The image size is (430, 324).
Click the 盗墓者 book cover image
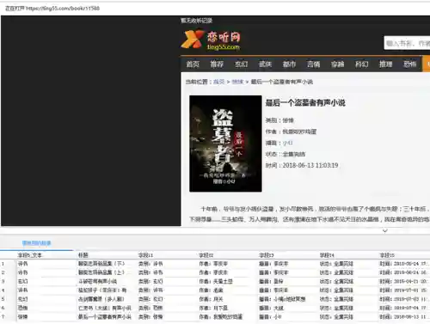pyautogui.click(x=225, y=144)
